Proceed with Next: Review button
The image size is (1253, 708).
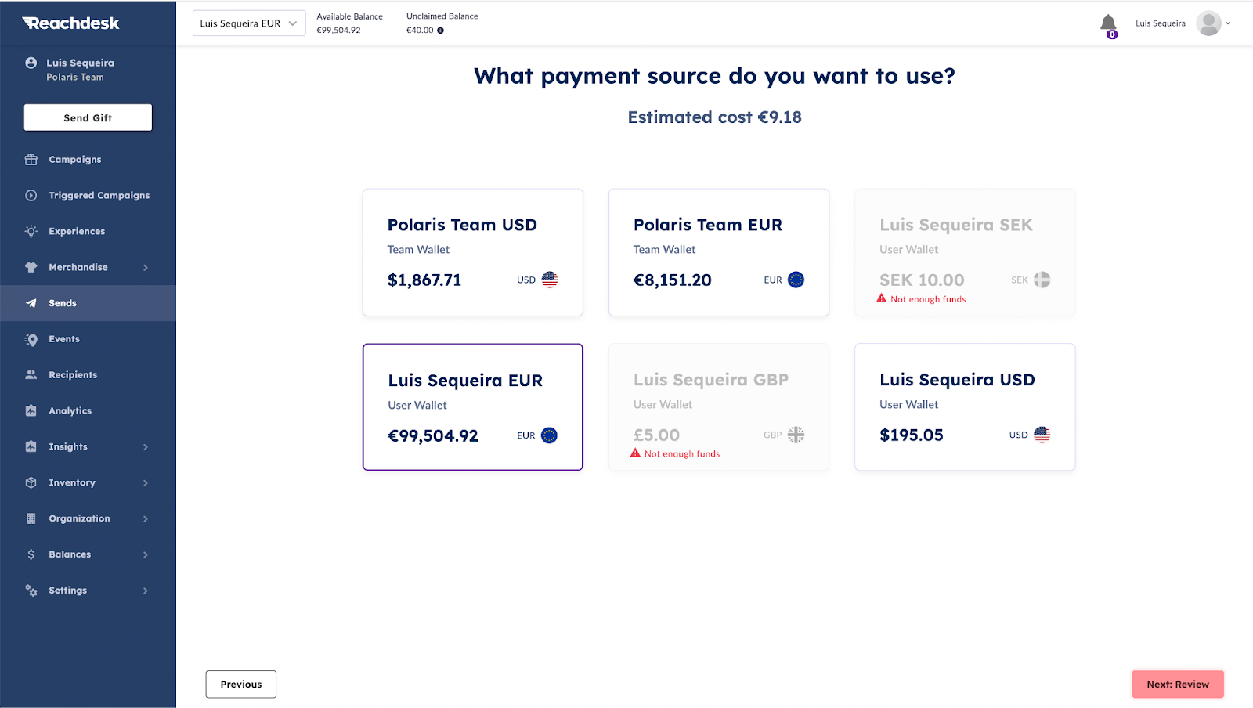[x=1178, y=685]
